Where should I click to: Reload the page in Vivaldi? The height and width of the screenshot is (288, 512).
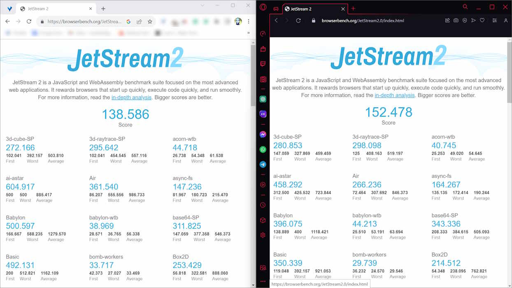[x=298, y=20]
